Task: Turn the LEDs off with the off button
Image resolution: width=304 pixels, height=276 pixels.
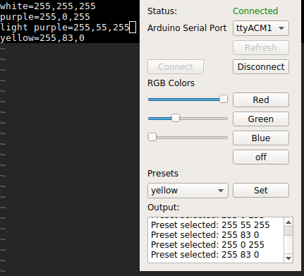Action: (261, 157)
